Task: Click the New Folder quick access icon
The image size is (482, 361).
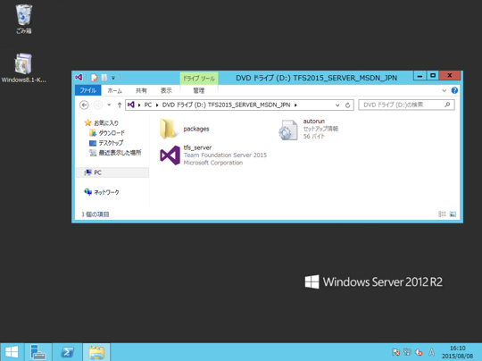Action: click(x=104, y=78)
